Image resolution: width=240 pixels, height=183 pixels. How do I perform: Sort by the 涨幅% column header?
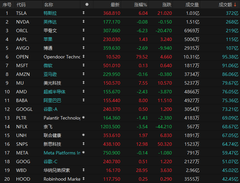coord(141,5)
